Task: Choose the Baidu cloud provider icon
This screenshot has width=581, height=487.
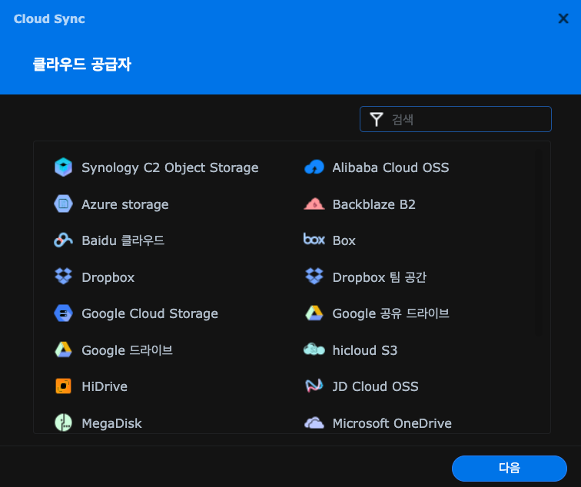Action: coord(63,240)
